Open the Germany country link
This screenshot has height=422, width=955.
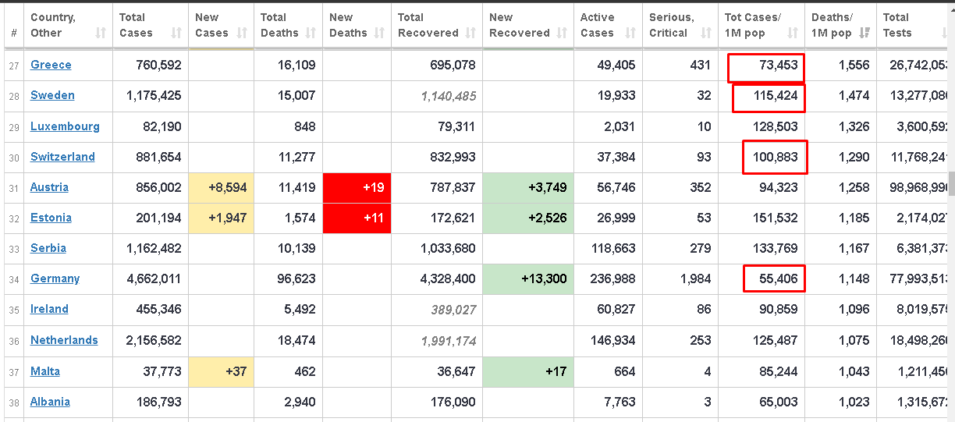pos(55,278)
